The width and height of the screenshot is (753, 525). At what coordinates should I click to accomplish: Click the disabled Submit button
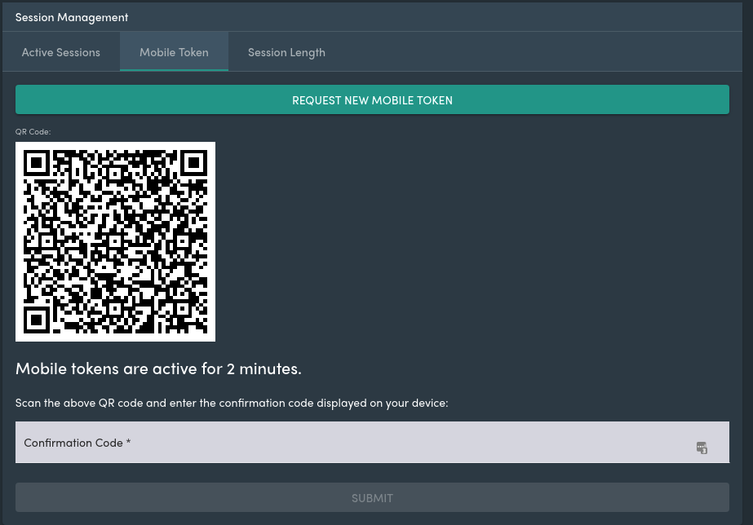(372, 497)
